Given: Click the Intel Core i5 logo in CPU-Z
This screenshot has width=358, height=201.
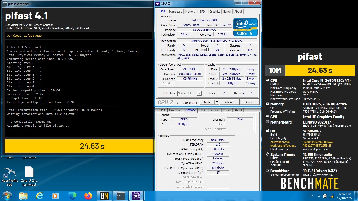Looking at the screenshot, I should pos(245,27).
